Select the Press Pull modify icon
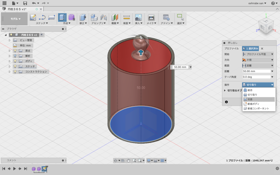This screenshot has width=280, height=175. tap(83, 17)
